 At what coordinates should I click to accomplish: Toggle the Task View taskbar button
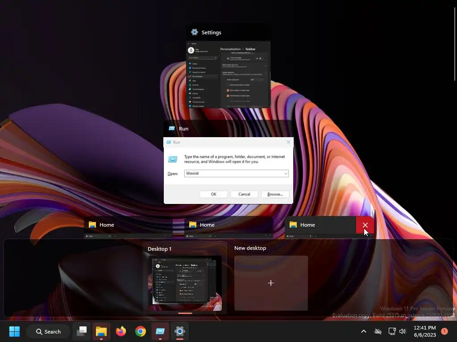coord(82,331)
